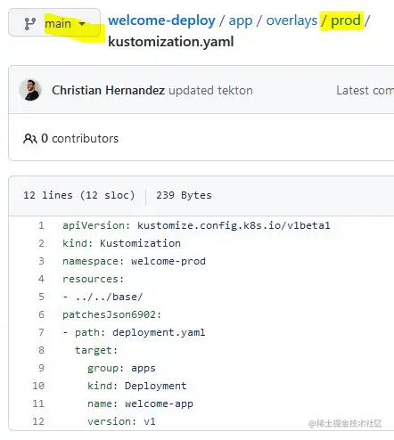Go to the app folder breadcrumb
394x440 pixels.
[241, 21]
